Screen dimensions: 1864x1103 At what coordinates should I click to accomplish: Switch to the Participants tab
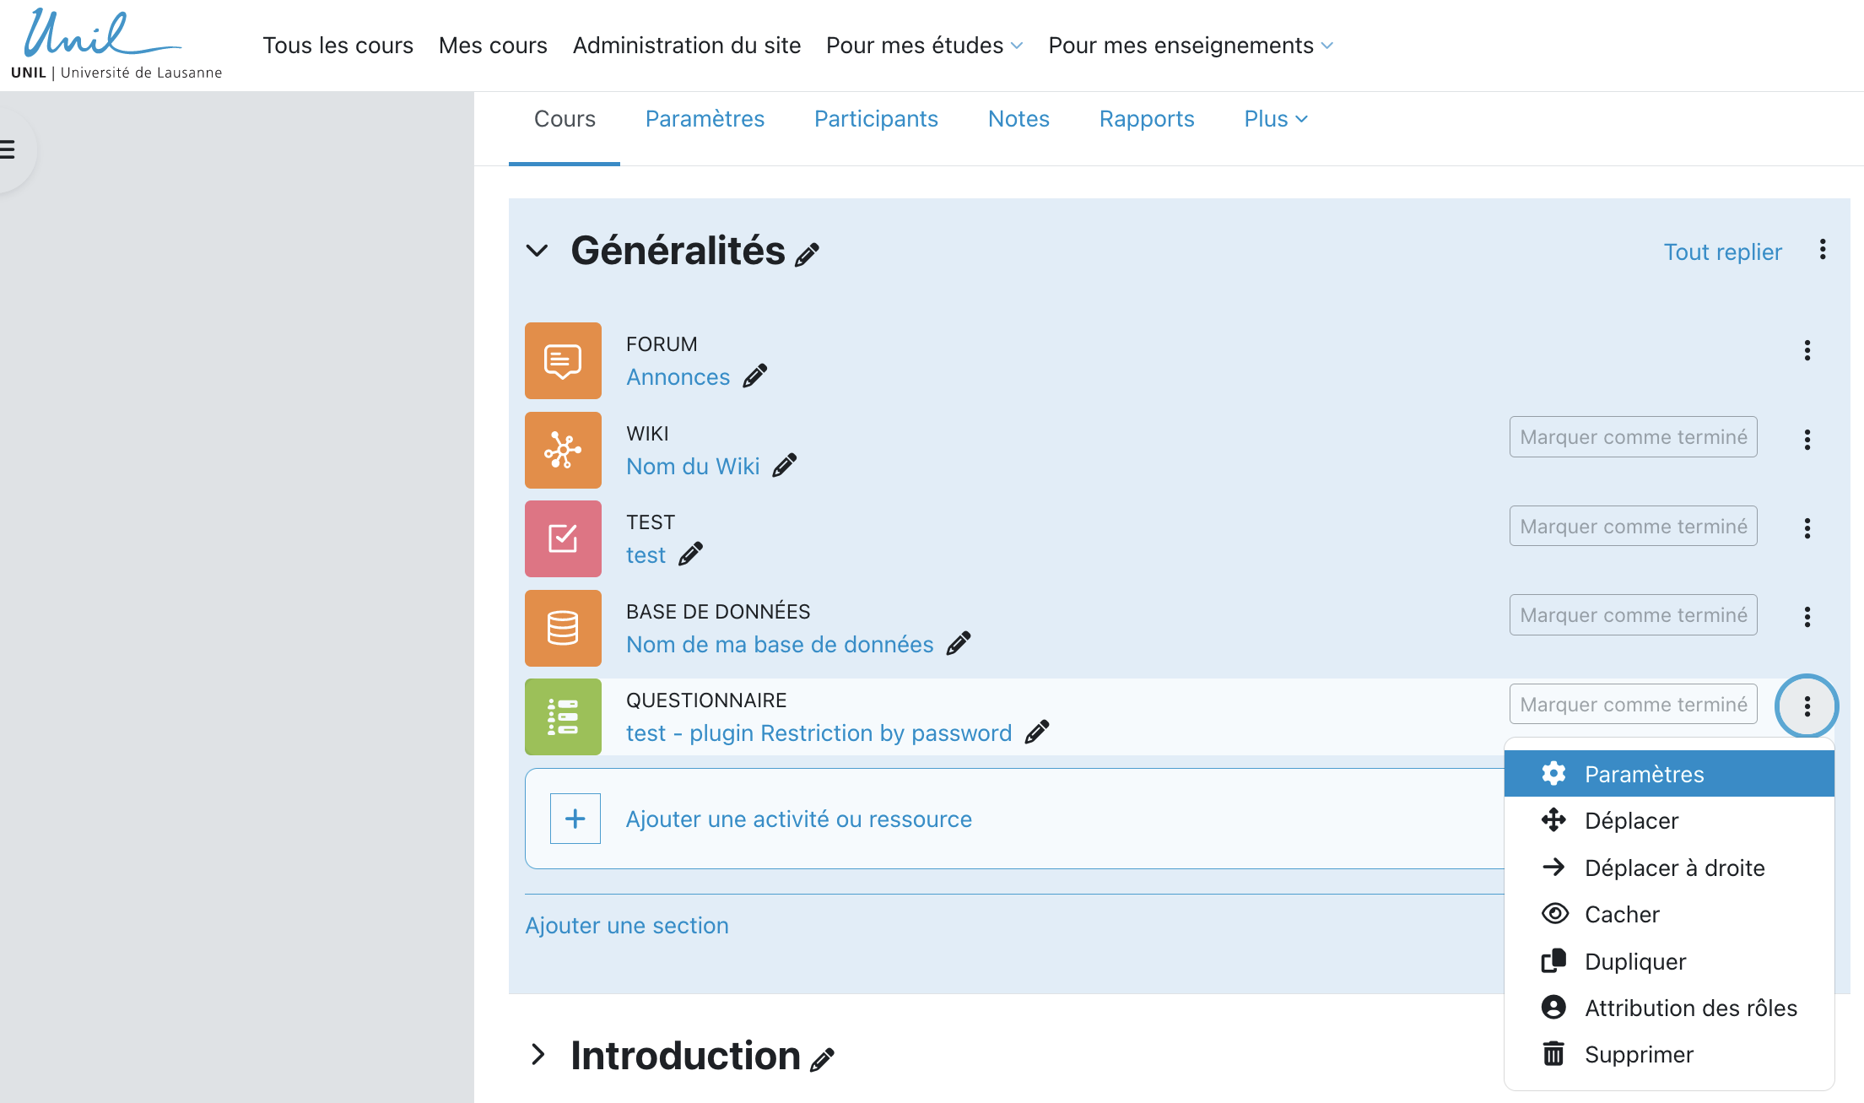click(x=875, y=119)
